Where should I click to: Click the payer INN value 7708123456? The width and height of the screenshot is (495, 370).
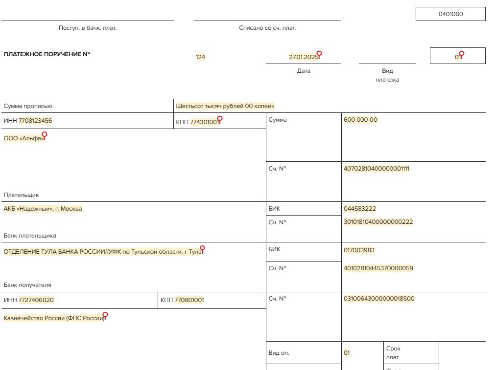[35, 121]
